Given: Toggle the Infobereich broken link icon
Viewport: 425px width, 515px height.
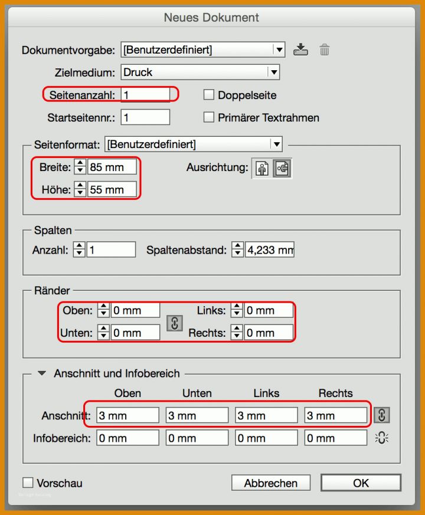Looking at the screenshot, I should [x=381, y=438].
